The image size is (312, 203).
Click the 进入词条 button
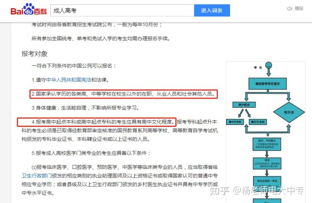pyautogui.click(x=212, y=10)
